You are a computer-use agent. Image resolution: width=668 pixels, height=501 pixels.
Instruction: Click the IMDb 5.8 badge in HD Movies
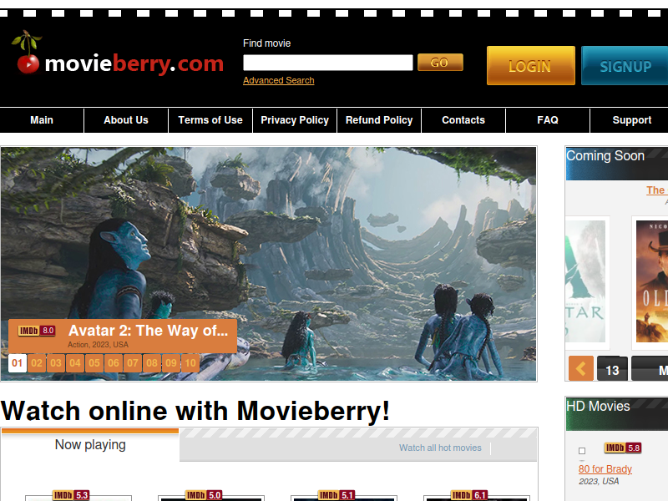[623, 448]
